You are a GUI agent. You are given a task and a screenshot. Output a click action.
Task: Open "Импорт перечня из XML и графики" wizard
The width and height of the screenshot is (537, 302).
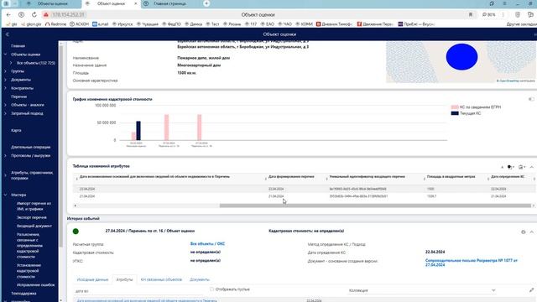34,206
